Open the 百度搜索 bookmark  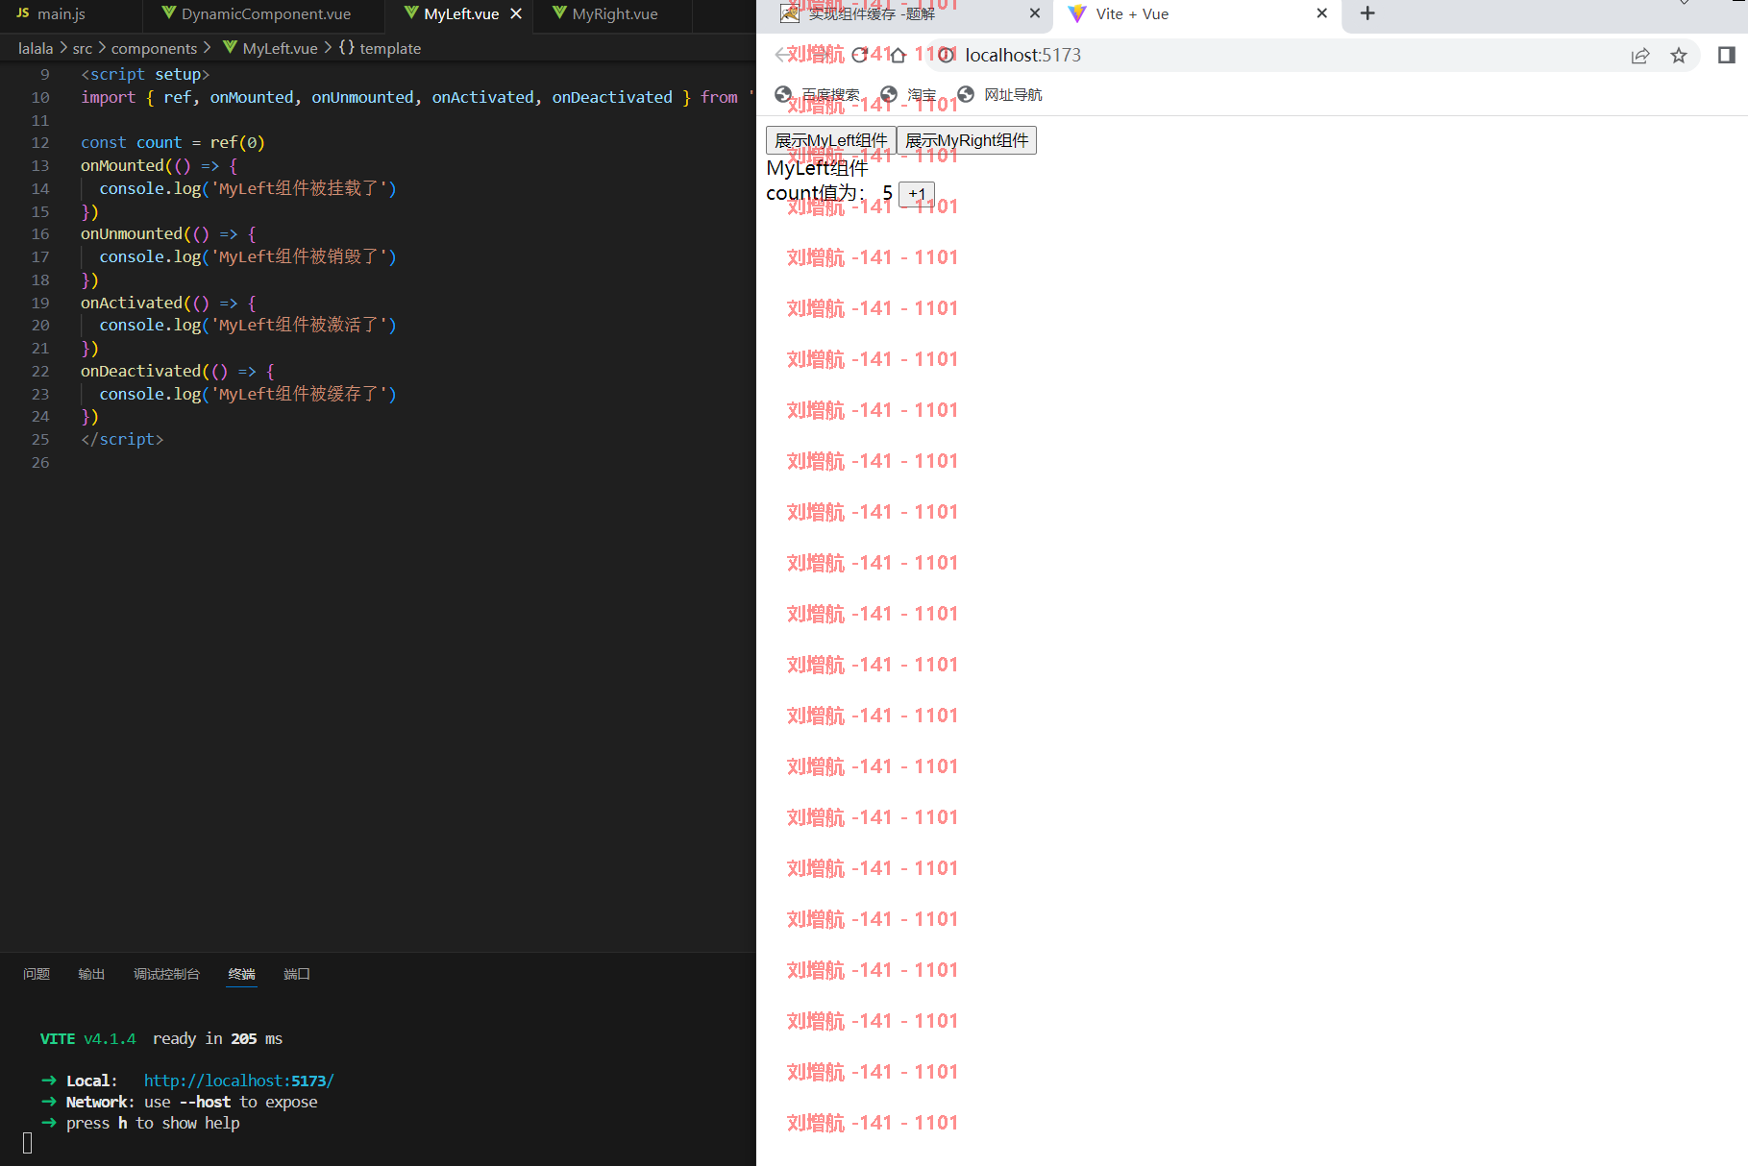point(818,94)
